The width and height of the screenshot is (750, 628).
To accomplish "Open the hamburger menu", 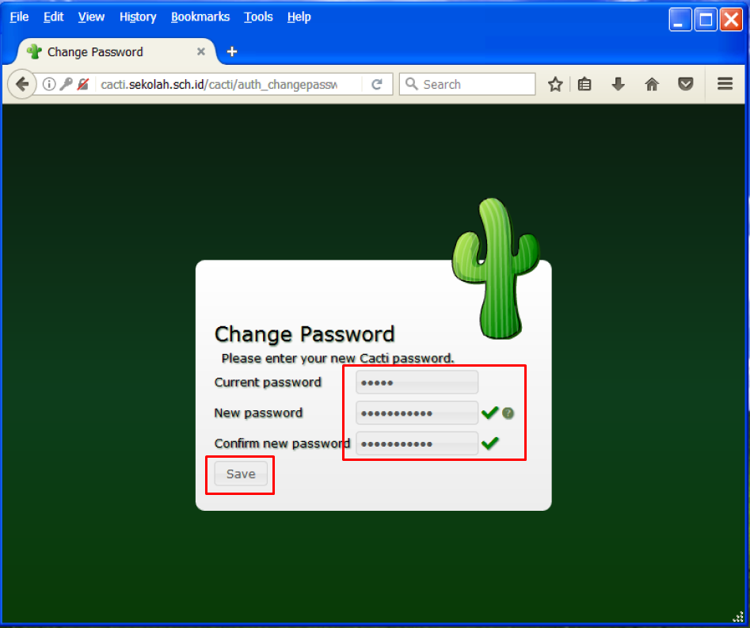I will pos(725,84).
